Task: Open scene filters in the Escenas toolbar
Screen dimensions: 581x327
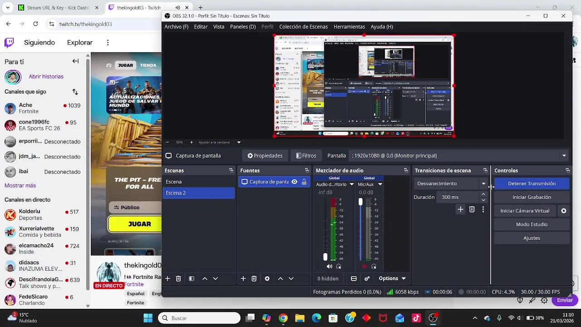Action: [x=192, y=278]
